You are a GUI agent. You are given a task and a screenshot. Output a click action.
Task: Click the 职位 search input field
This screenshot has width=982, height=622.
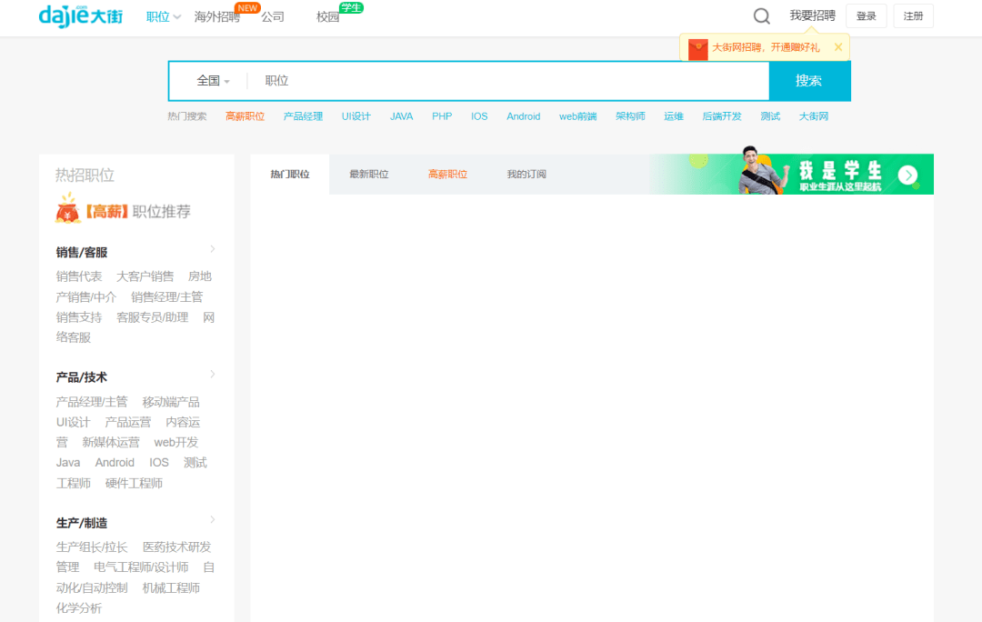pos(509,81)
